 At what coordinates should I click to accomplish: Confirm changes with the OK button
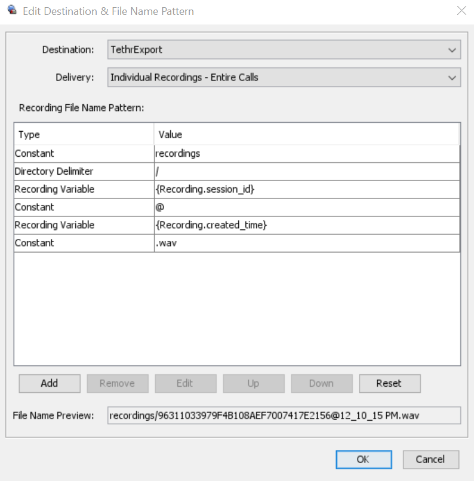point(364,460)
